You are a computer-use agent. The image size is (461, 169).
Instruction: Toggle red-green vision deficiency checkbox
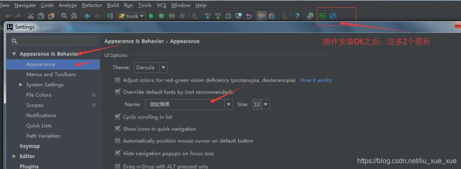pyautogui.click(x=118, y=80)
